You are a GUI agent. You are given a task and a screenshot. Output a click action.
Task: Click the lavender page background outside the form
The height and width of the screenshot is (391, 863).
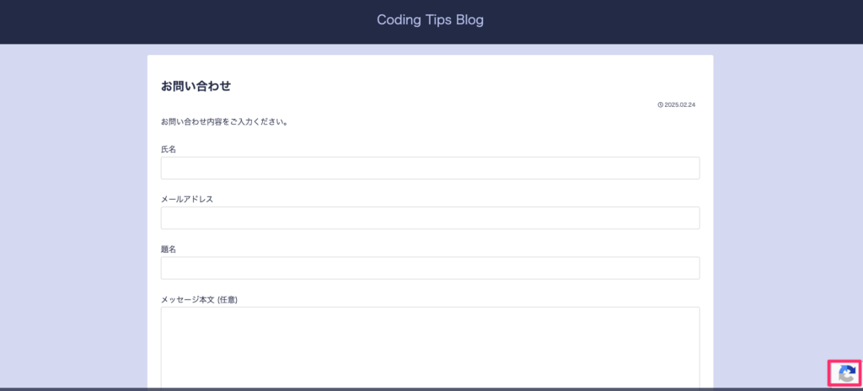coord(72,220)
